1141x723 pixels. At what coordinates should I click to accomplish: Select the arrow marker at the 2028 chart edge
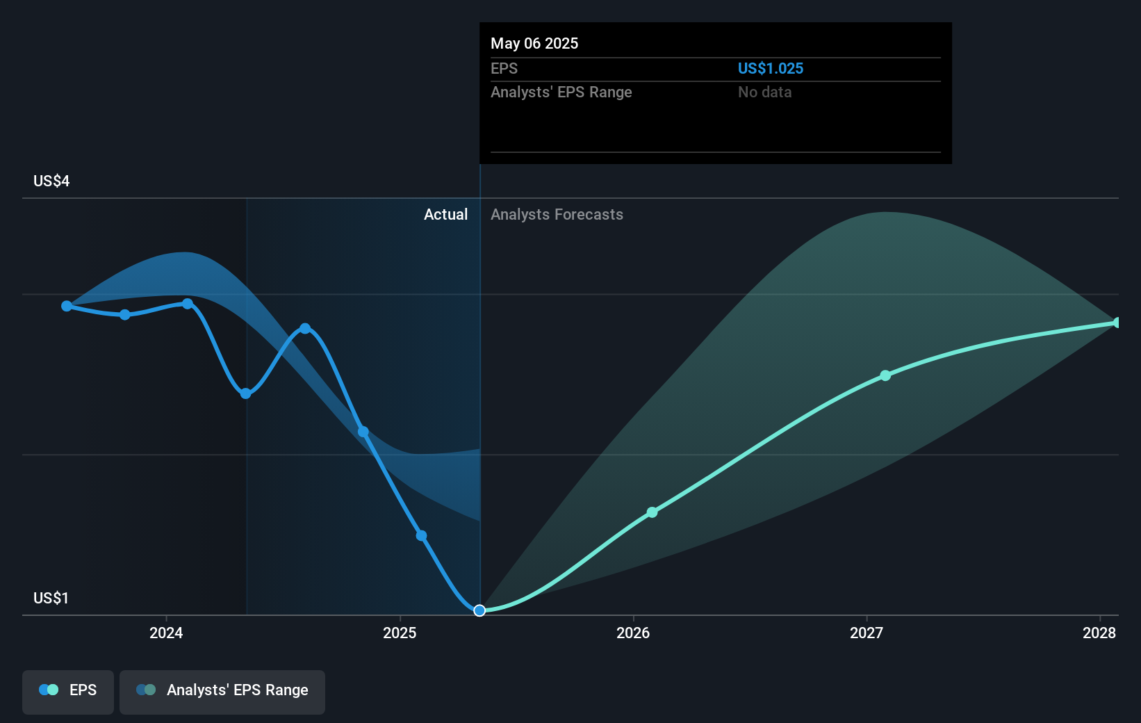click(1115, 322)
